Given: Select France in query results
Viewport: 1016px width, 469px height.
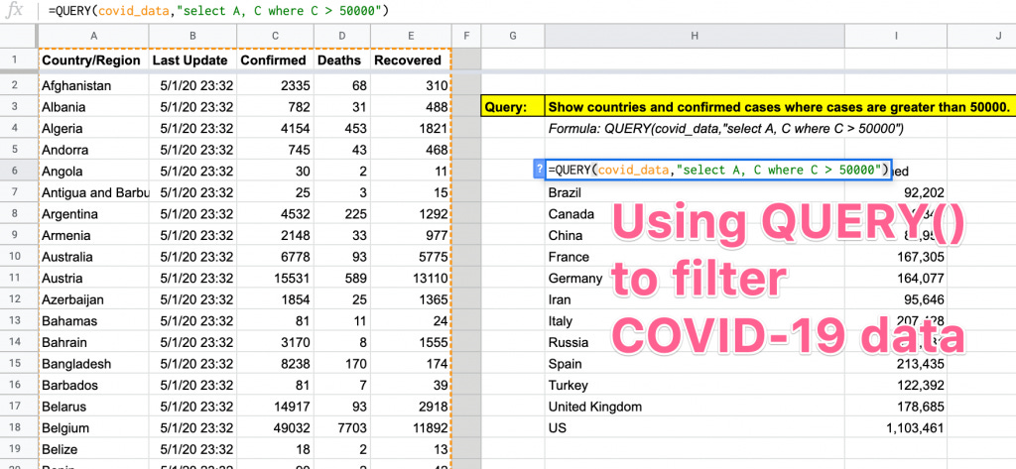Looking at the screenshot, I should point(695,257).
